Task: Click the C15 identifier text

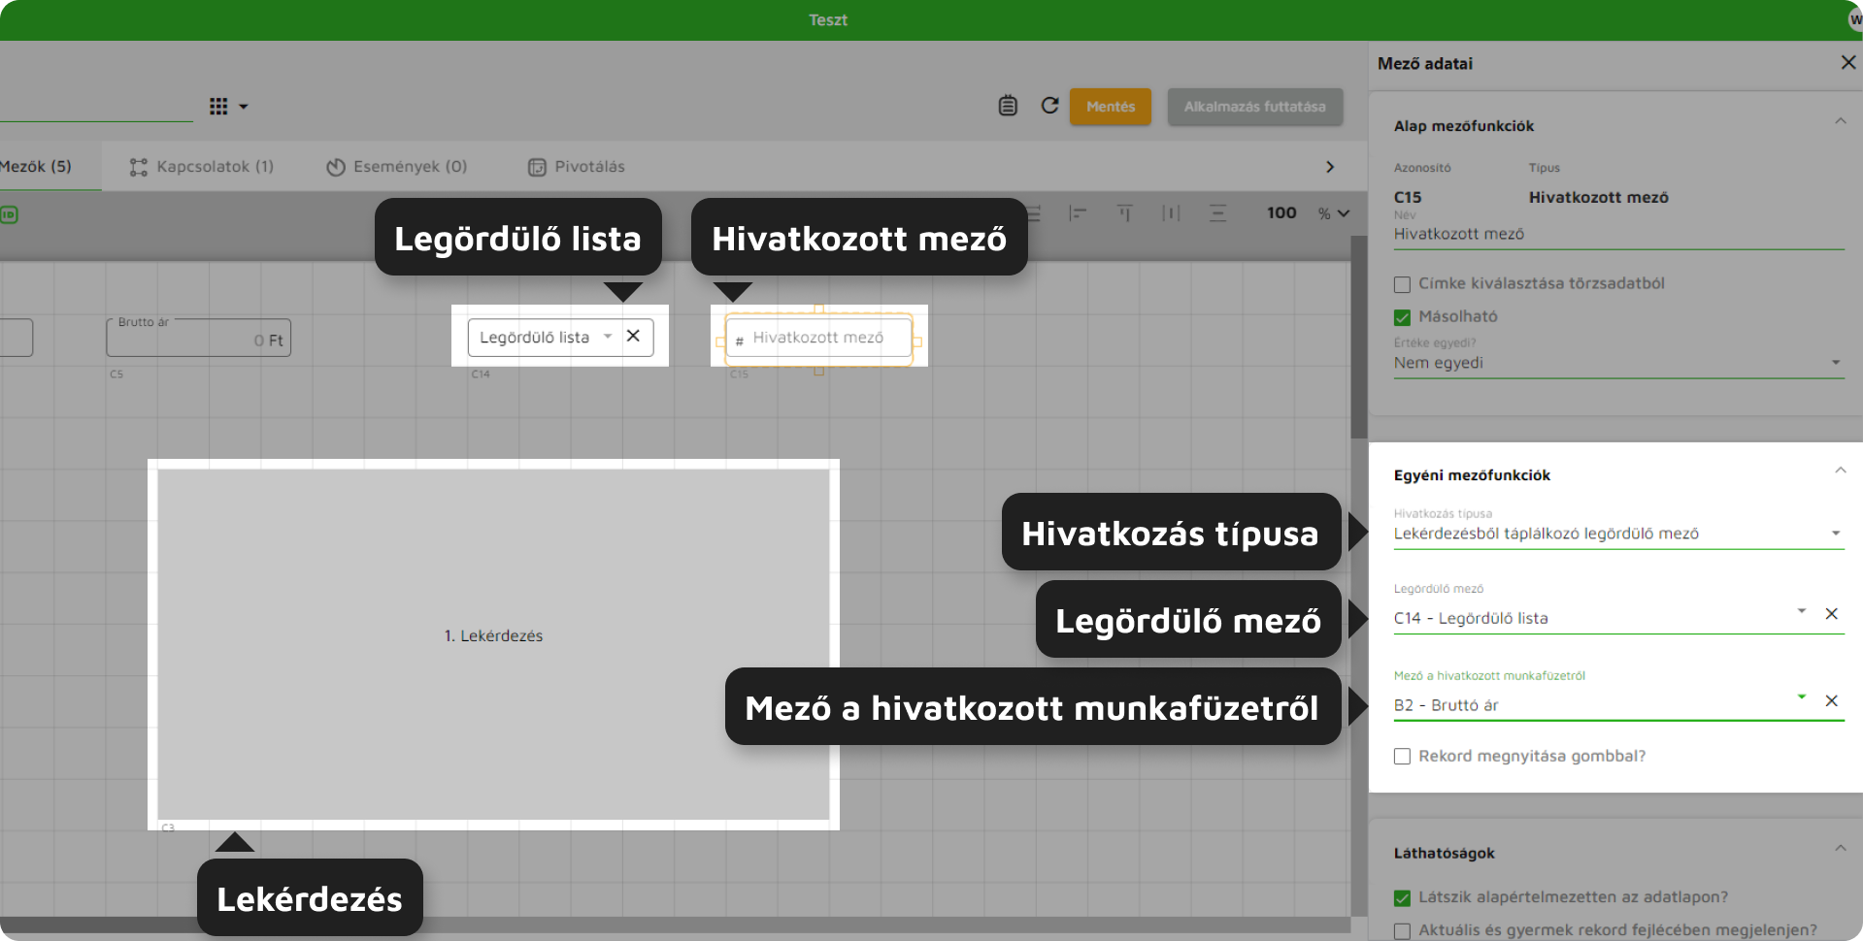Action: (x=1408, y=197)
